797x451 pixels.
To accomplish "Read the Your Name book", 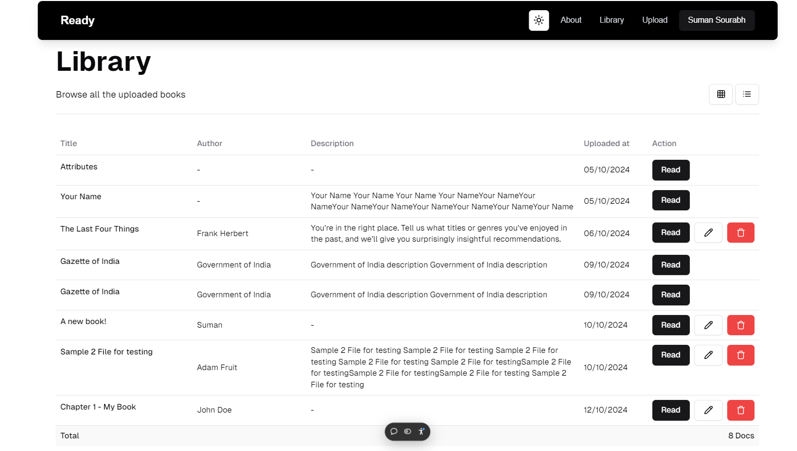I will coord(671,200).
